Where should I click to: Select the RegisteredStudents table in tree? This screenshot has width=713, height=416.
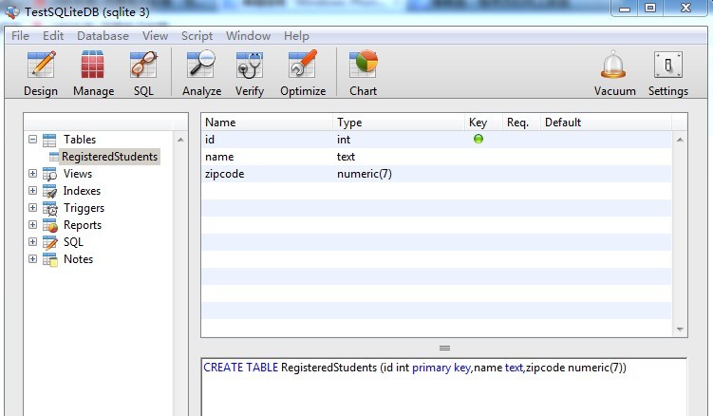click(109, 157)
